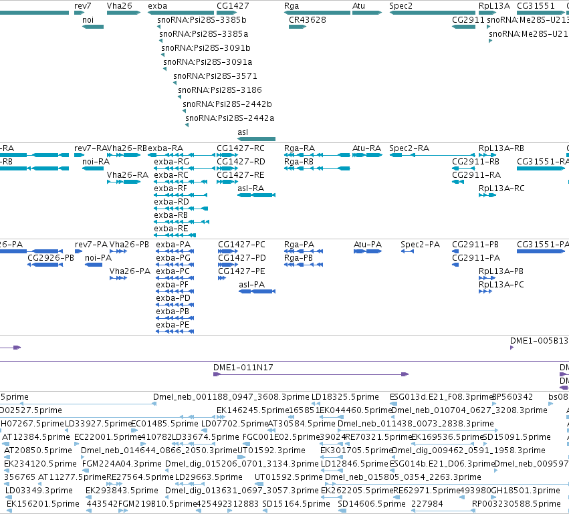Click the CG1427-RE transcript label
This screenshot has height=514, width=569.
(x=240, y=175)
